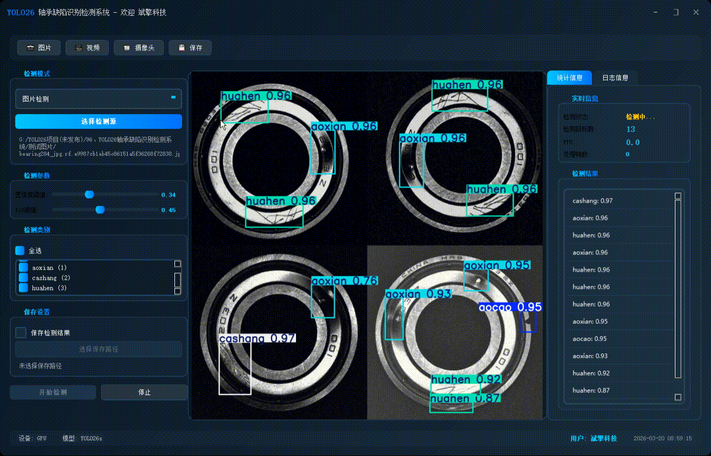This screenshot has height=456, width=711.
Task: Open the 视频 video source button
Action: pos(87,48)
